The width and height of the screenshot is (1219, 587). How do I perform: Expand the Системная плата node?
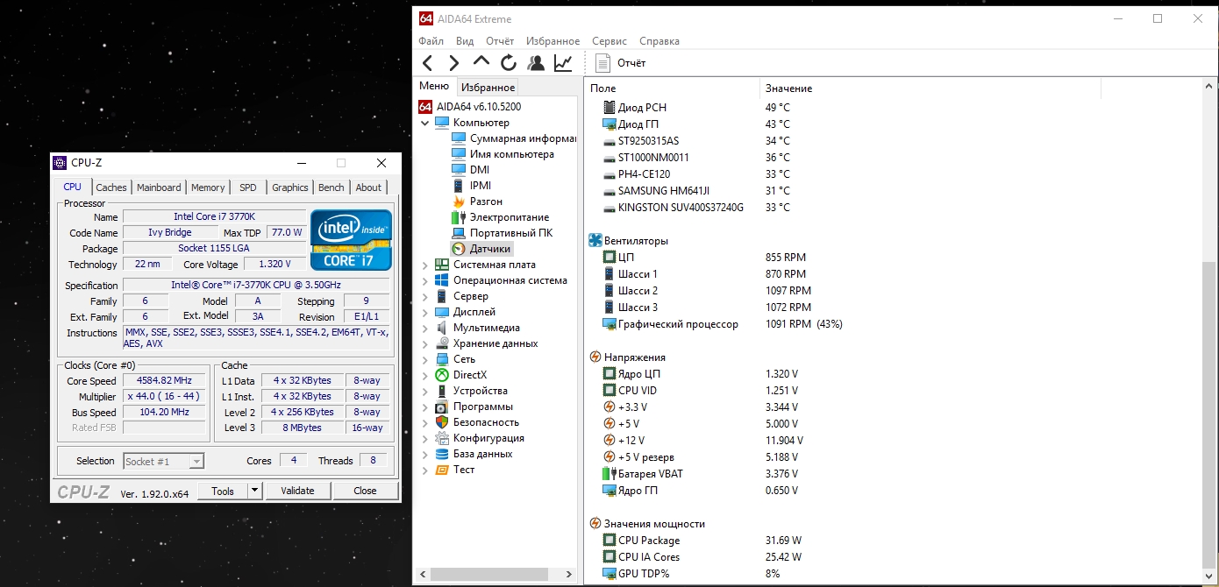pyautogui.click(x=425, y=265)
